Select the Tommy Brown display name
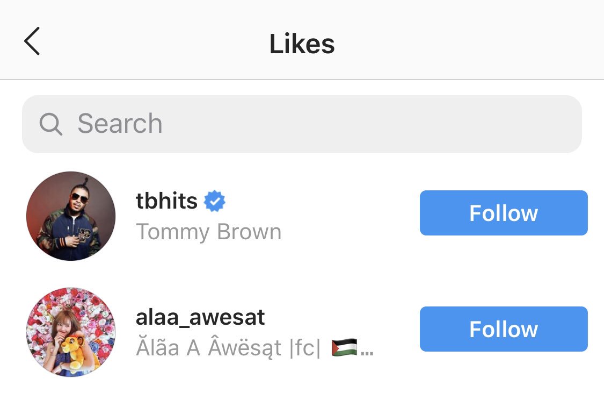The width and height of the screenshot is (604, 400). pyautogui.click(x=209, y=232)
